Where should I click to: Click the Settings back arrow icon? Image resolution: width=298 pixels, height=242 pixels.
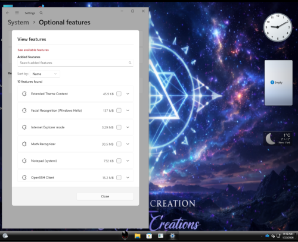(8, 13)
